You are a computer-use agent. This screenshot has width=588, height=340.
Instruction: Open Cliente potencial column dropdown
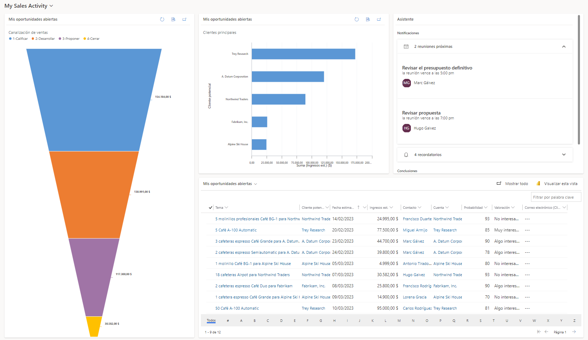coord(327,207)
